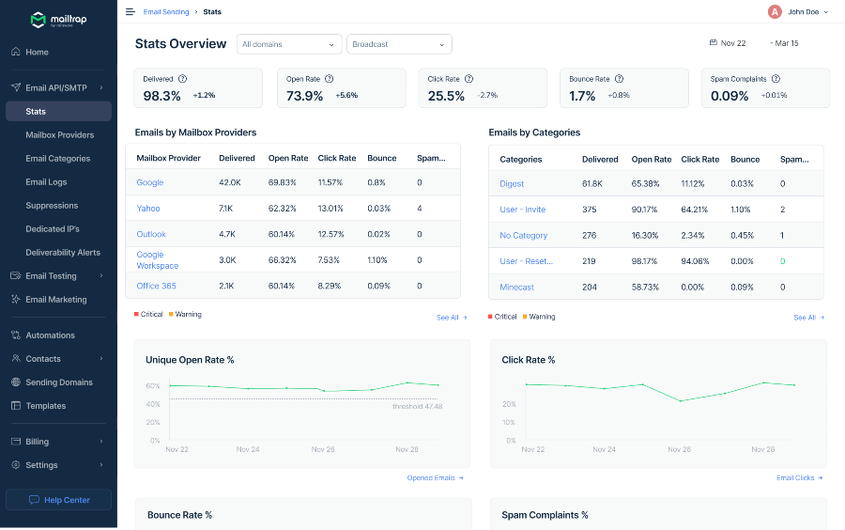
Task: Click the Home icon in sidebar
Action: point(16,53)
